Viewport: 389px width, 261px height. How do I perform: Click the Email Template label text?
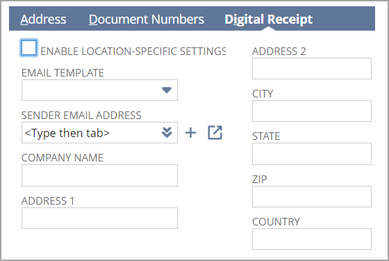[63, 73]
